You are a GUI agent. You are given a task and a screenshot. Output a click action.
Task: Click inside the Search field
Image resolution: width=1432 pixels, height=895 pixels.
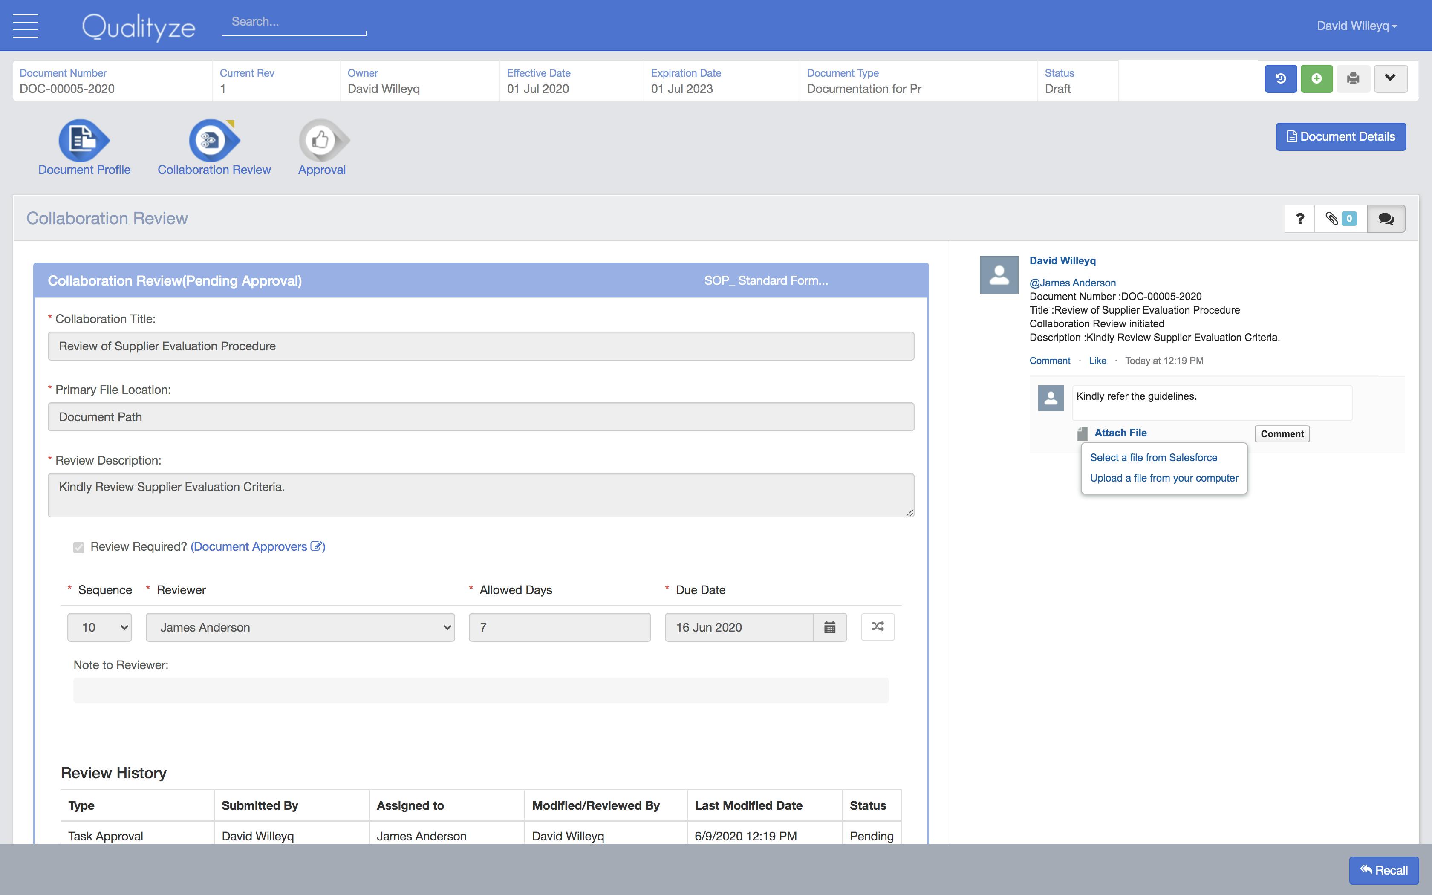click(x=293, y=22)
